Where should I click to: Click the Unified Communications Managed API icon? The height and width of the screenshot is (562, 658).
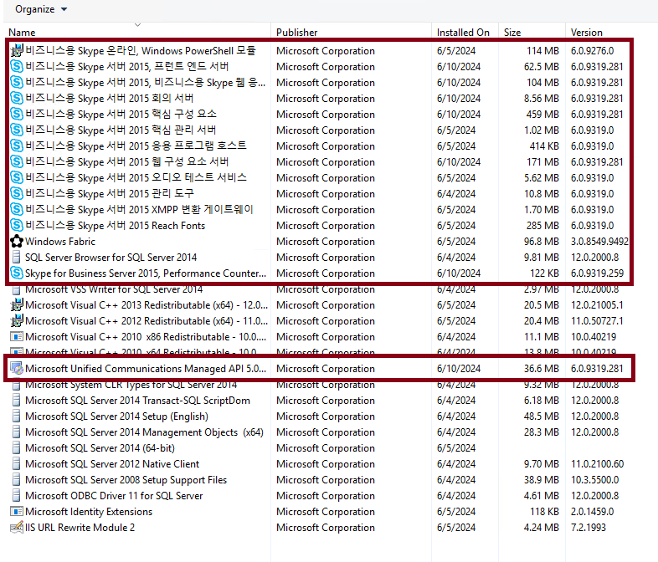[17, 369]
